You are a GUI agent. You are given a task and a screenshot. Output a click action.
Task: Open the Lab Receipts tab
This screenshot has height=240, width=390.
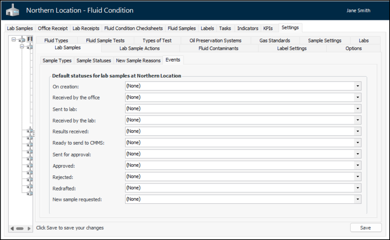[86, 28]
